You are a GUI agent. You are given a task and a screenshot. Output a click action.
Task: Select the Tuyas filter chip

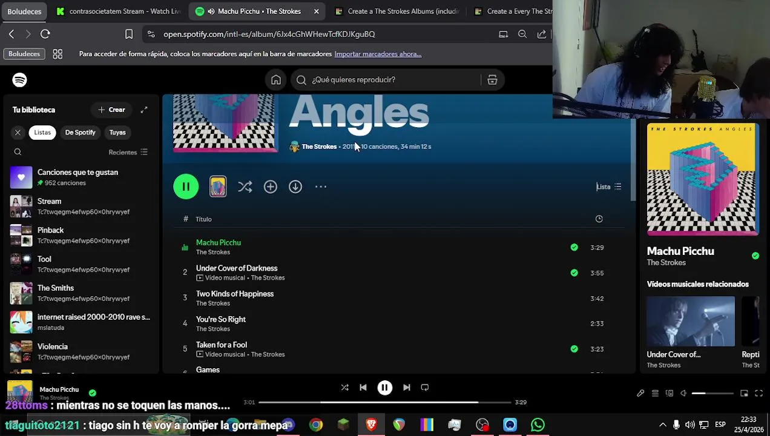pyautogui.click(x=117, y=132)
